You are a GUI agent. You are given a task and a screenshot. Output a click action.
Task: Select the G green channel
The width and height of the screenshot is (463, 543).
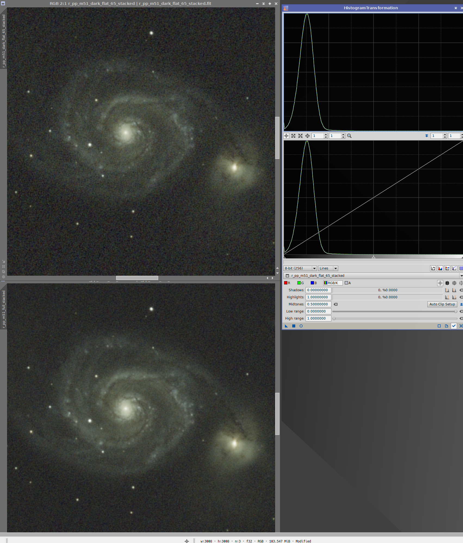[x=301, y=283]
